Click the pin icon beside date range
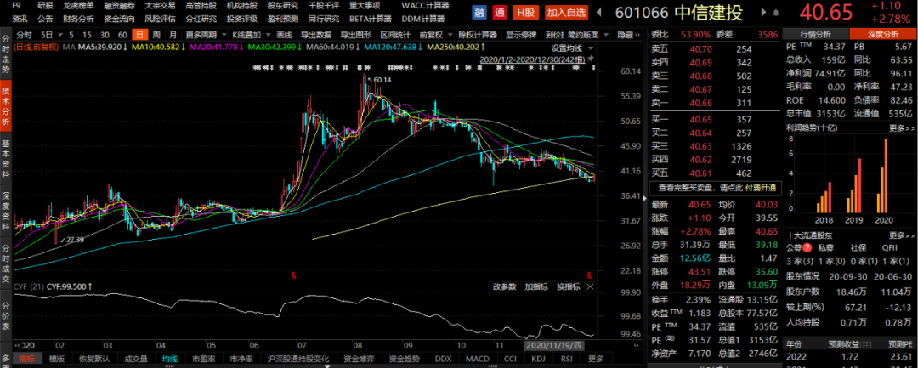 click(592, 59)
